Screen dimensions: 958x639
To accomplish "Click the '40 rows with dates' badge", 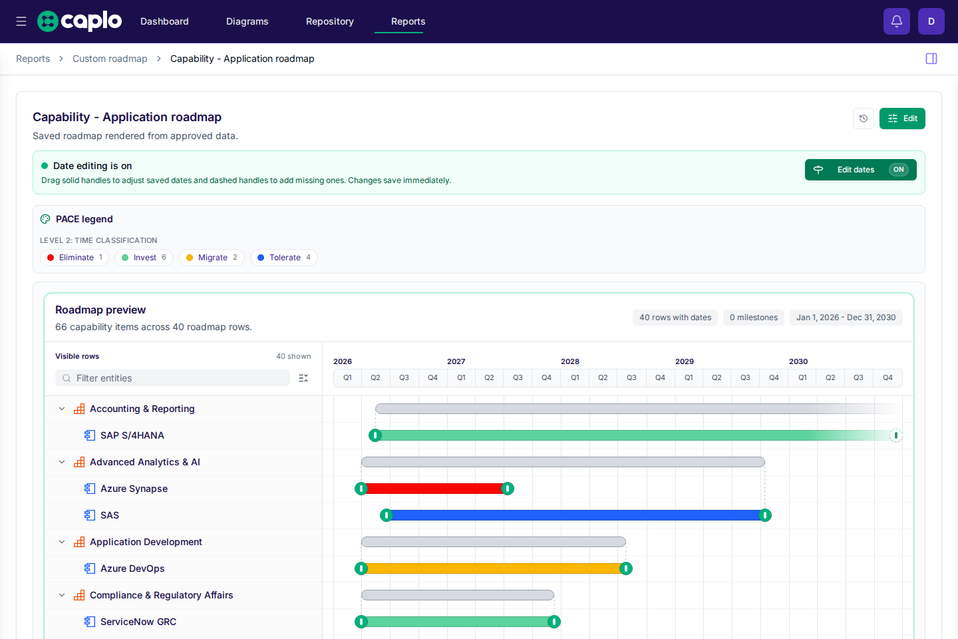I will [675, 318].
